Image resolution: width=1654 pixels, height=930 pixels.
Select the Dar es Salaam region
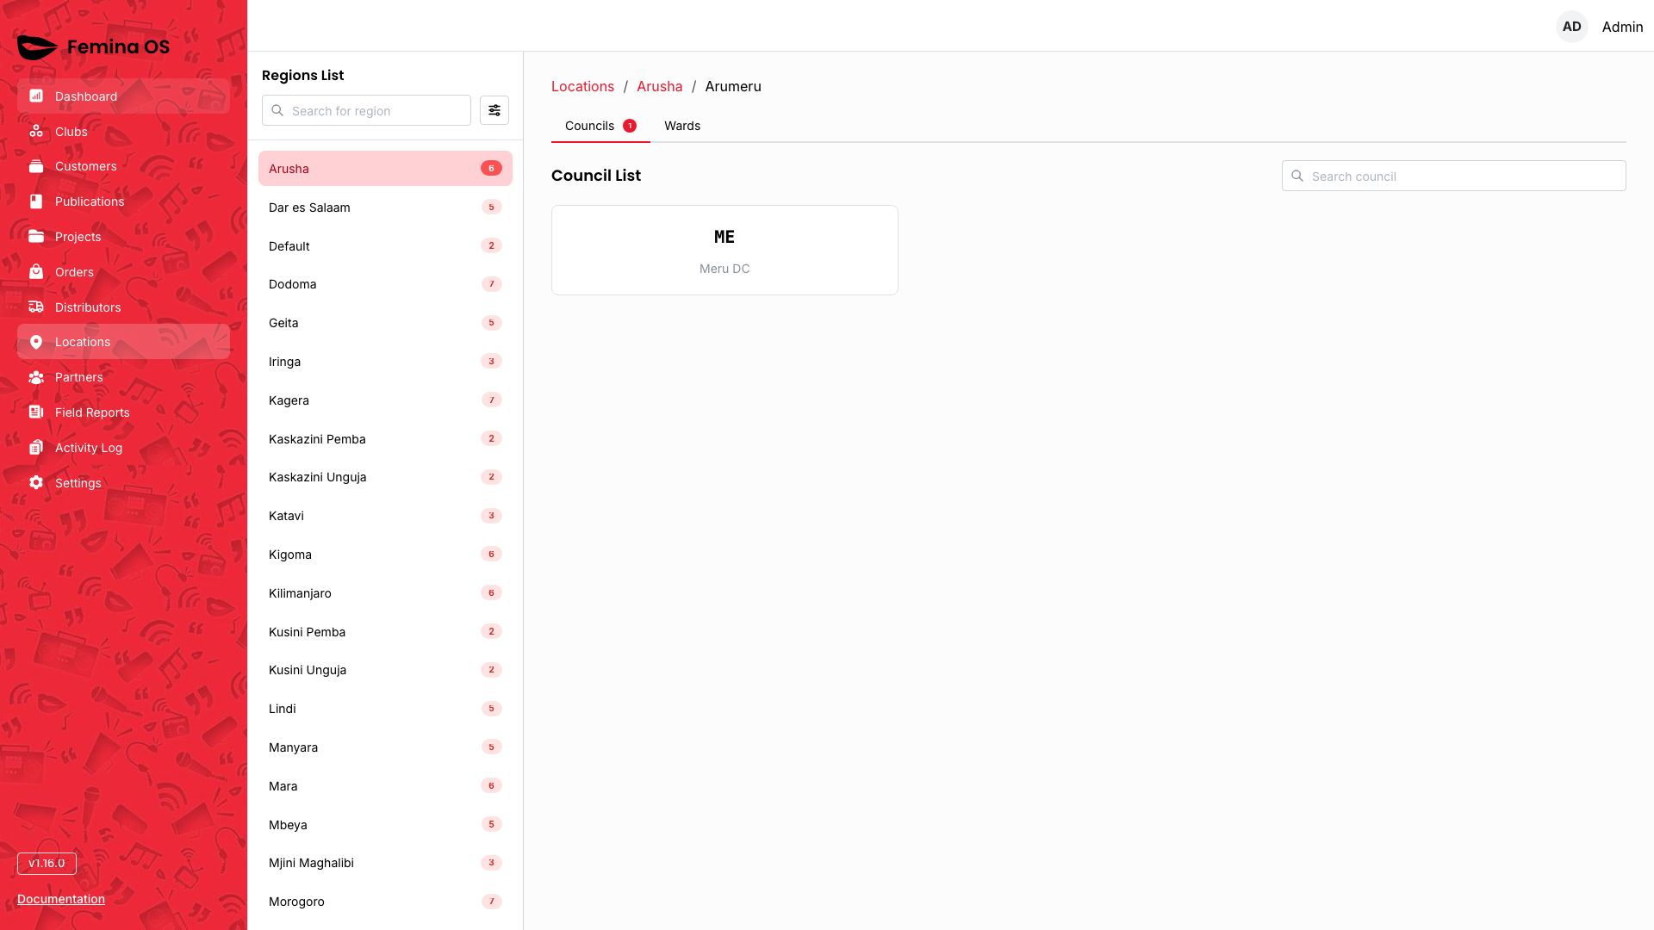pos(385,207)
